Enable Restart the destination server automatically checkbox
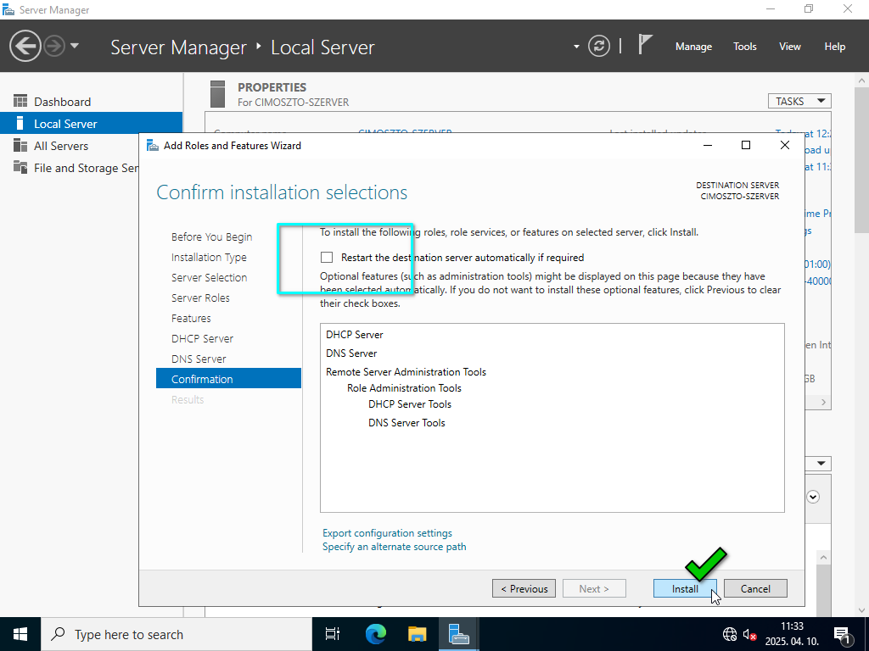The height and width of the screenshot is (651, 869). coord(327,258)
